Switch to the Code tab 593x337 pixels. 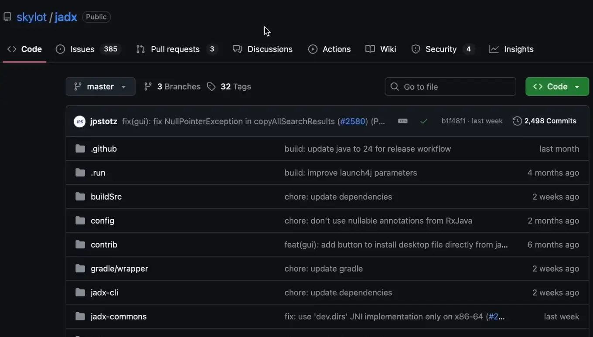pyautogui.click(x=24, y=49)
